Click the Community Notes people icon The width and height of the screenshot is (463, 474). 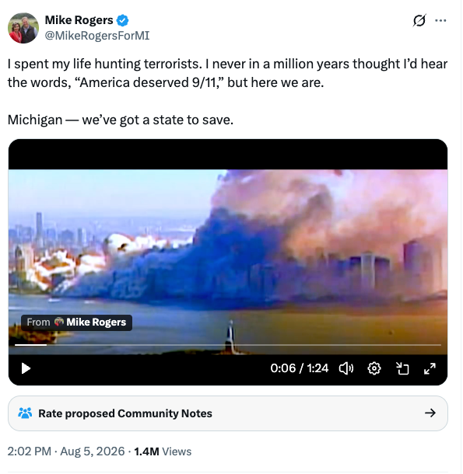[x=25, y=413]
